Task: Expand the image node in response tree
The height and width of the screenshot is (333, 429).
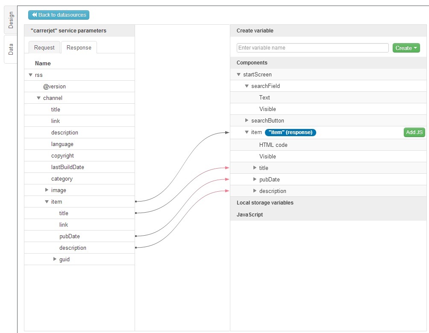Action: pyautogui.click(x=47, y=190)
